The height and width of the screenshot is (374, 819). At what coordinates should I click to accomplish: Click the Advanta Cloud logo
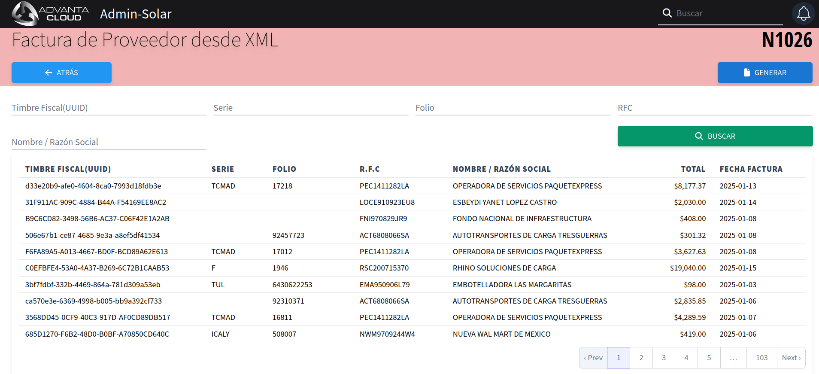coord(50,14)
